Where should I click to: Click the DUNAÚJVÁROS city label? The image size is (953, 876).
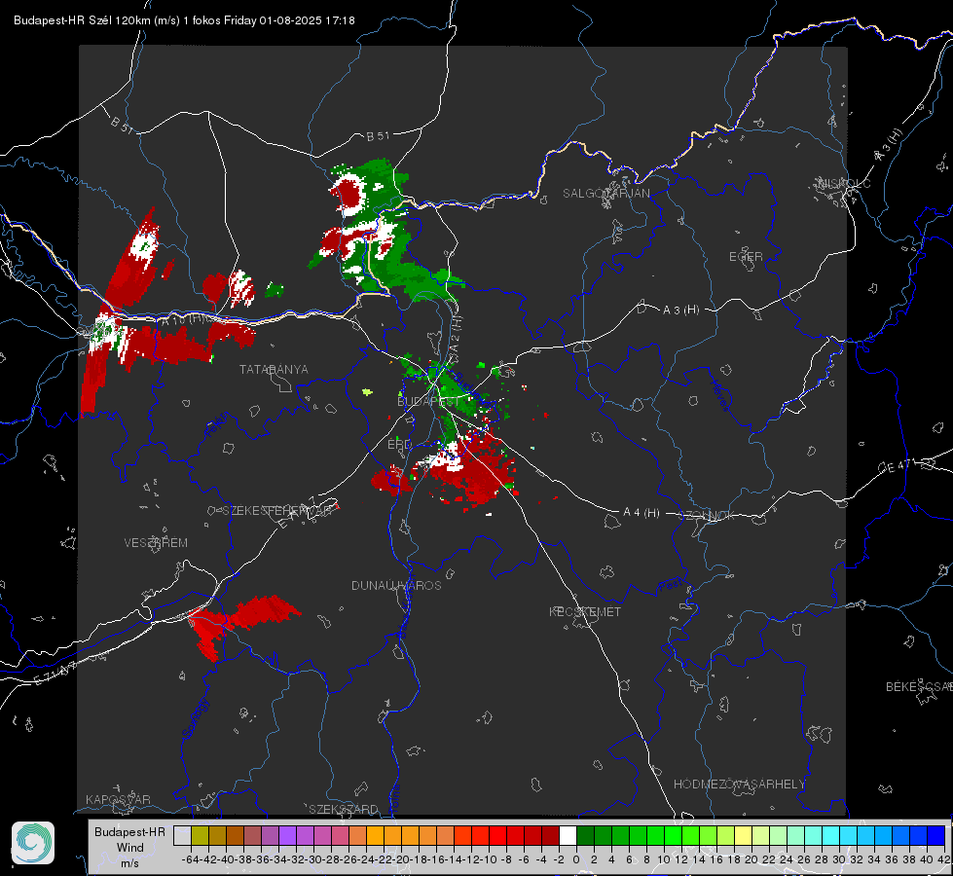(x=396, y=585)
